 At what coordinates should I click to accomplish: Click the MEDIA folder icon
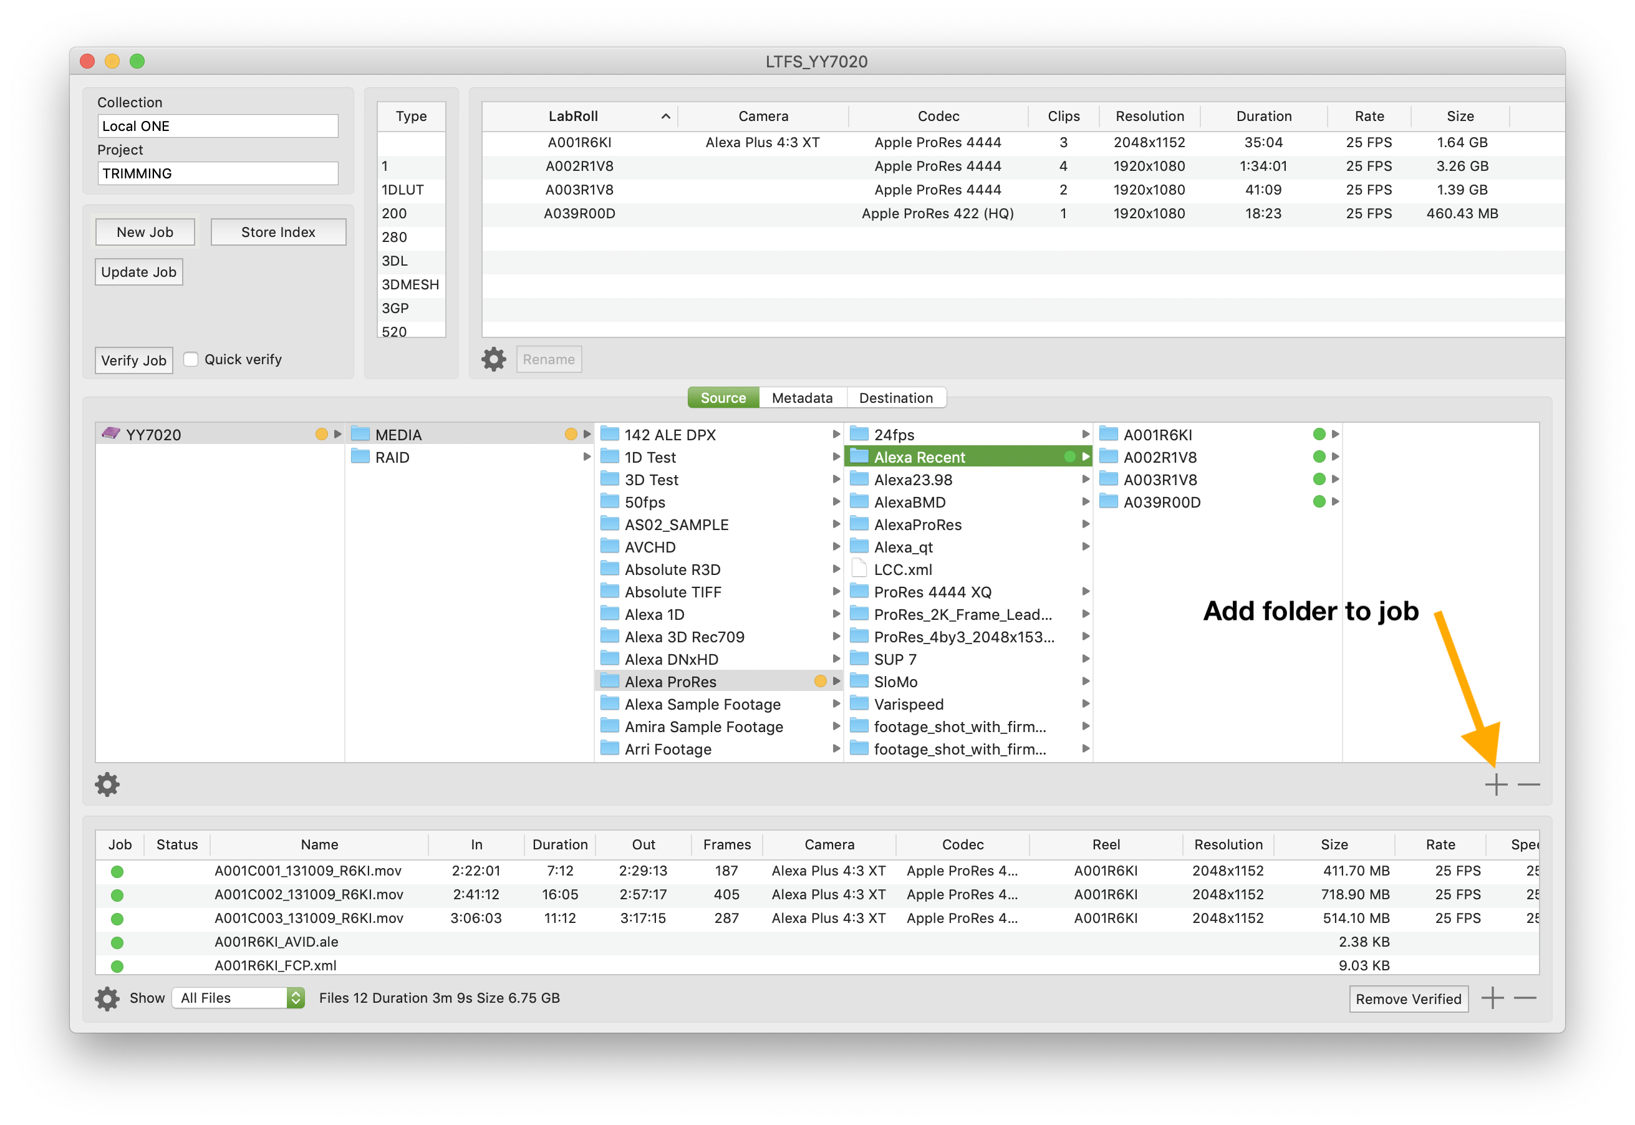click(360, 433)
